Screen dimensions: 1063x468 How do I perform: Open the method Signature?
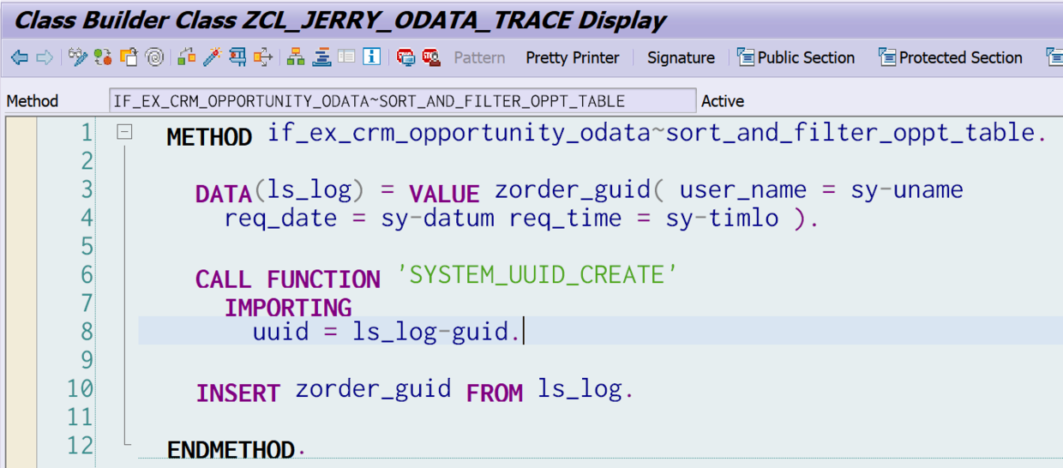coord(681,57)
